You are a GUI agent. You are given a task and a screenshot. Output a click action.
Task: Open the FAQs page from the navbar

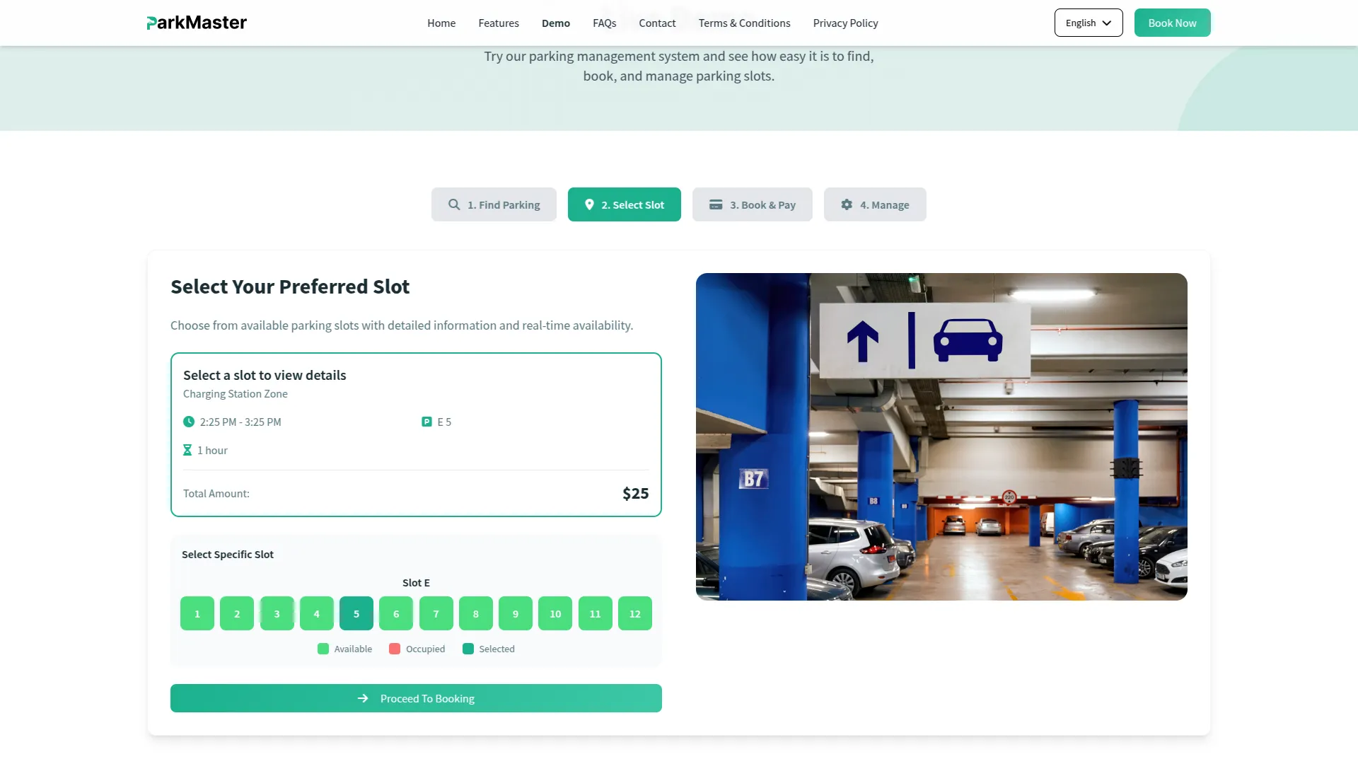click(604, 23)
